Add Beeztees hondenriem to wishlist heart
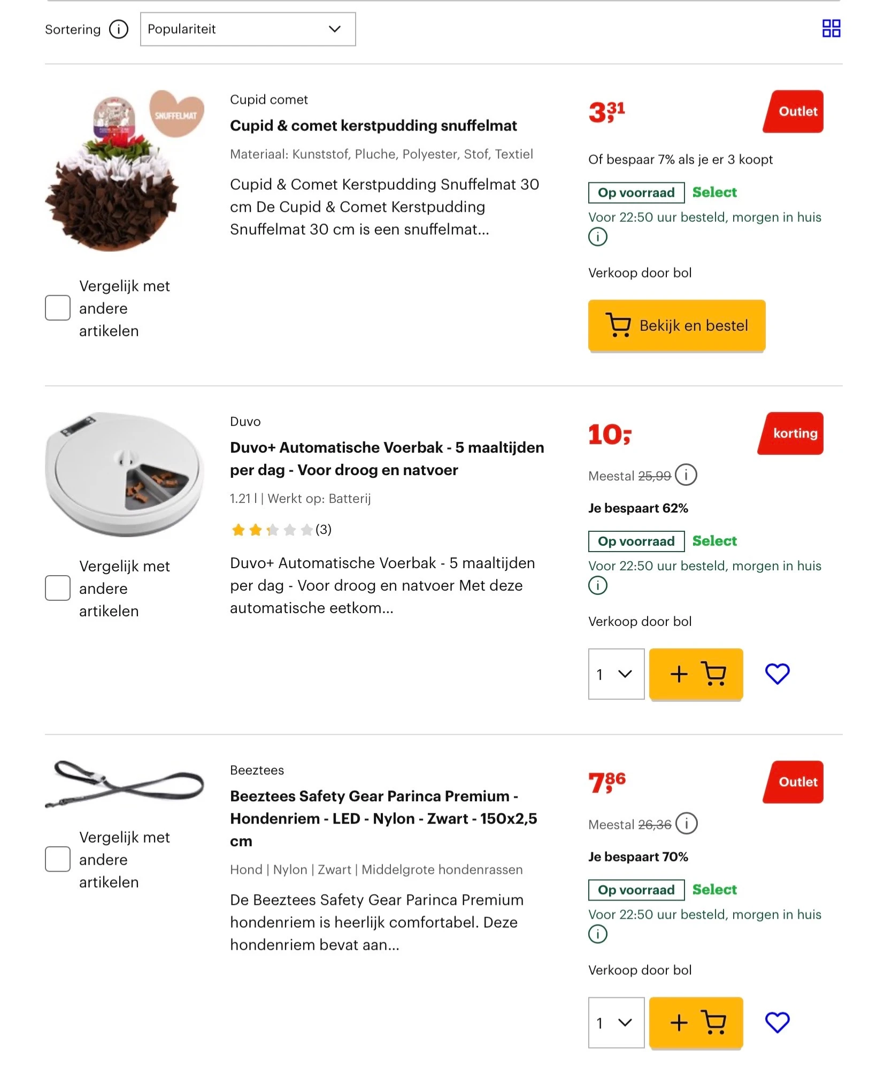This screenshot has height=1077, width=877. tap(777, 1022)
